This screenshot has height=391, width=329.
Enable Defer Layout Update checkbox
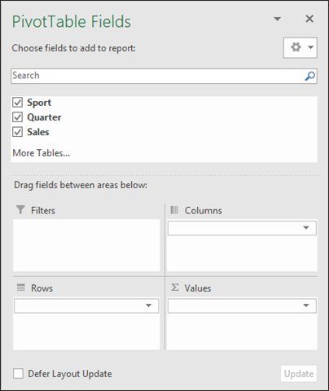(18, 373)
